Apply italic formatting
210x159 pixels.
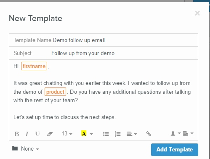(27, 134)
